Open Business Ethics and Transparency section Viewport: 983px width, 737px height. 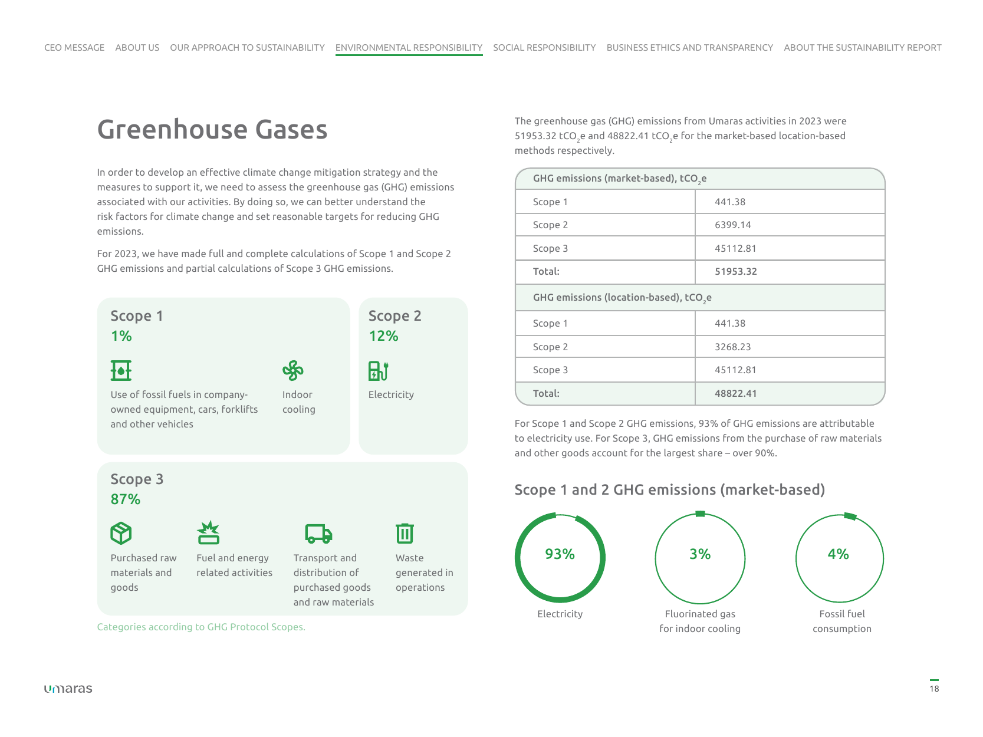point(690,48)
